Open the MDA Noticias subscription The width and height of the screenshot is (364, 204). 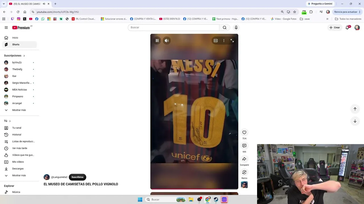[x=20, y=90]
